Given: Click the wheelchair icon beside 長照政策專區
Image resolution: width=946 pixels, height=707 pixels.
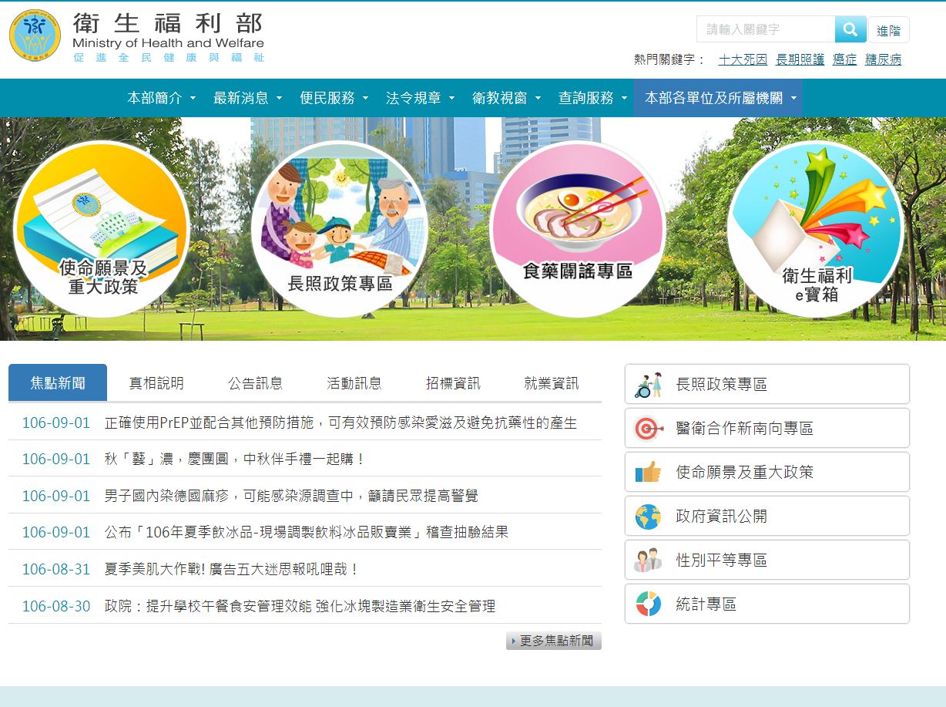Looking at the screenshot, I should [x=648, y=385].
